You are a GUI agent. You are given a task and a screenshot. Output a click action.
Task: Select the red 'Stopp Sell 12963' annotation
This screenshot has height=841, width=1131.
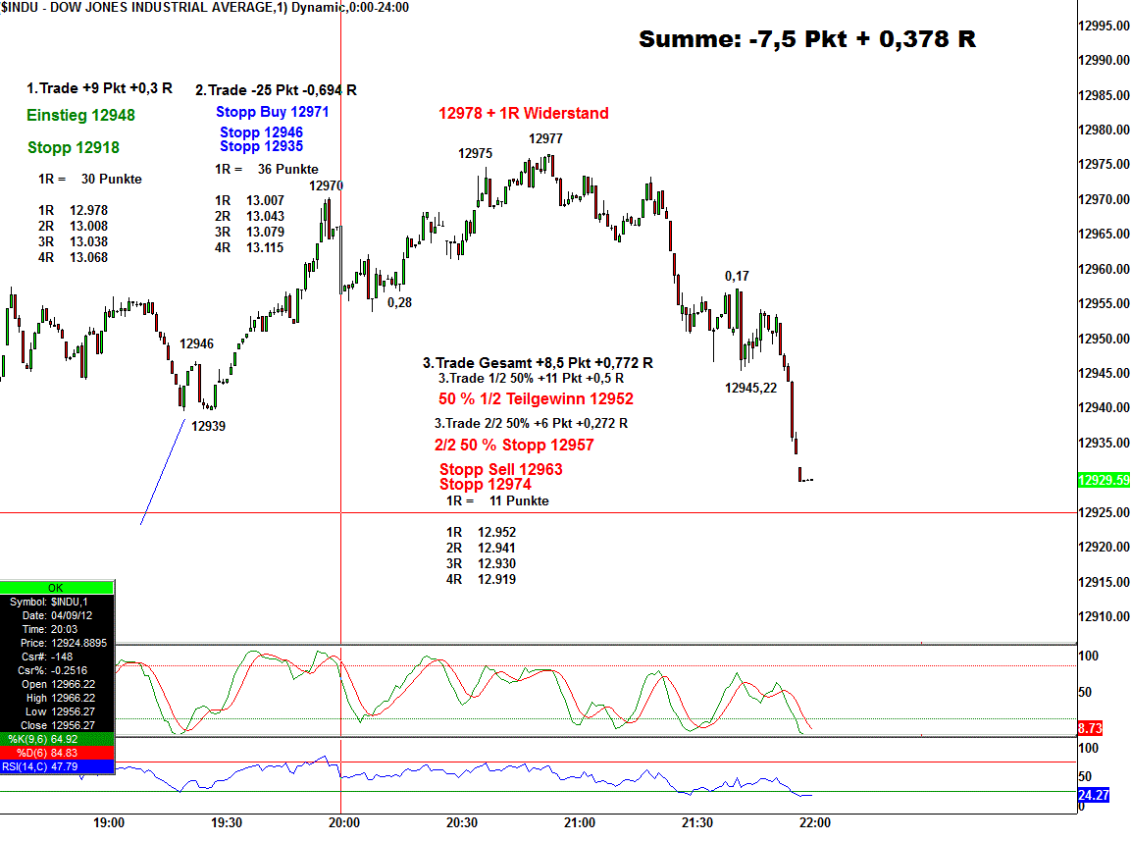click(500, 470)
